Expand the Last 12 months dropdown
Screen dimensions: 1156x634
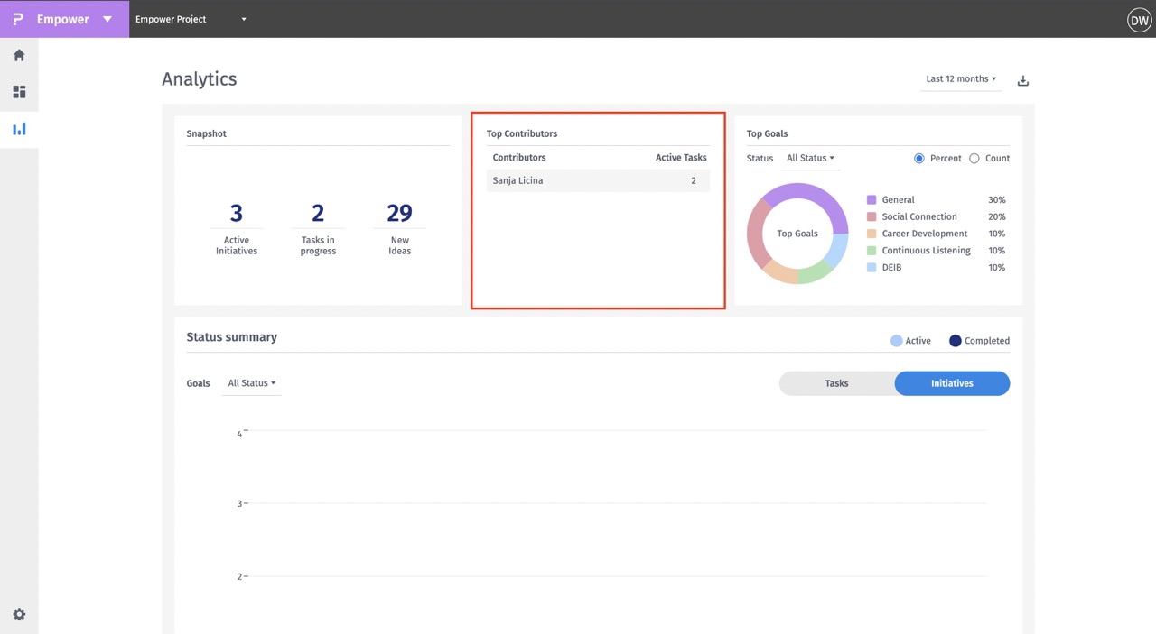tap(961, 79)
